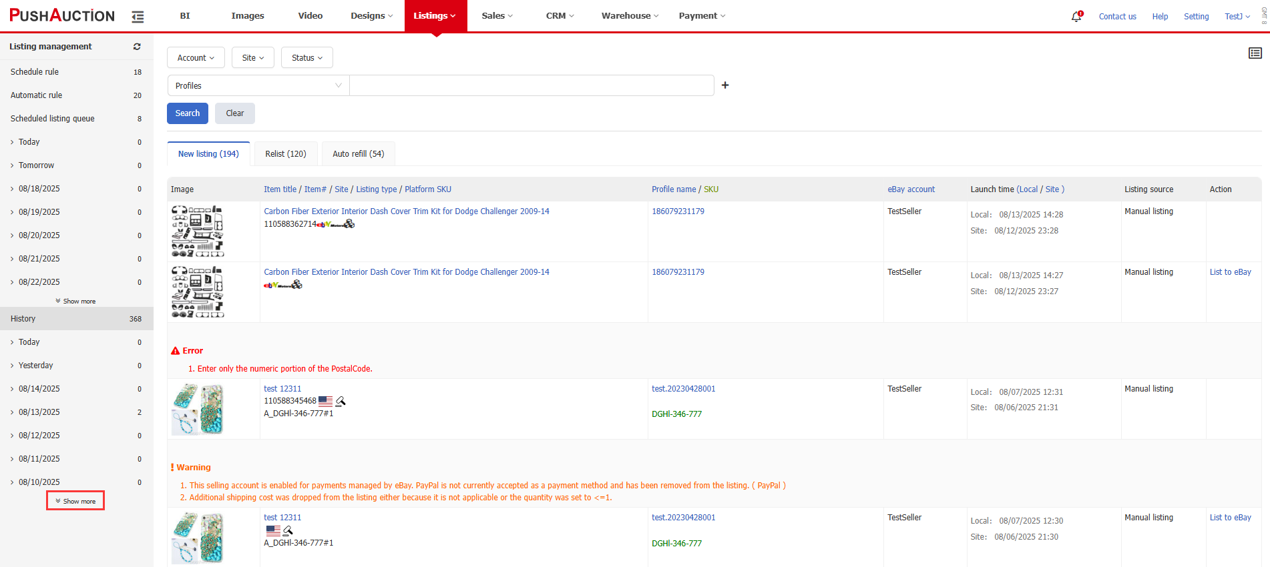Click List to eBay for last test 12311 listing

point(1231,518)
